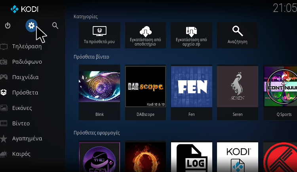The image size is (297, 172).
Task: Click the gamepad icon beside Παιχνίδια
Action: (x=4, y=77)
